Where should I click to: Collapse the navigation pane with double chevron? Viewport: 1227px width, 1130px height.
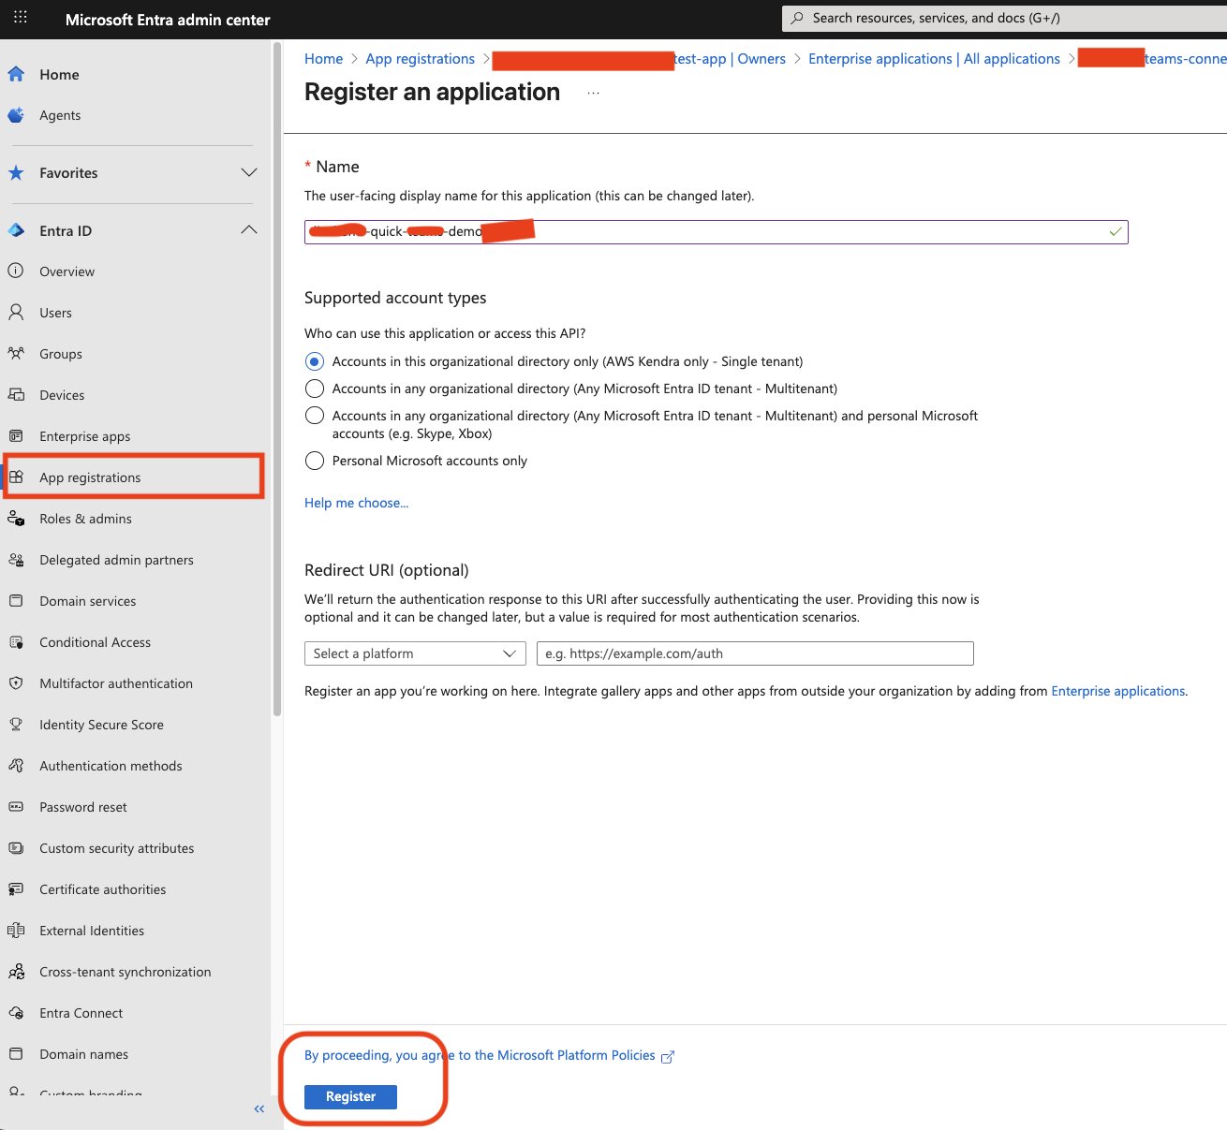pos(259,1108)
